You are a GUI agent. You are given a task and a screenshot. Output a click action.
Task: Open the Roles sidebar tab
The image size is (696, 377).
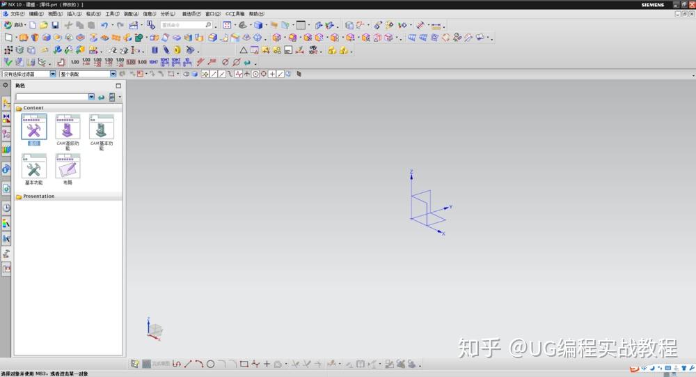coord(6,254)
